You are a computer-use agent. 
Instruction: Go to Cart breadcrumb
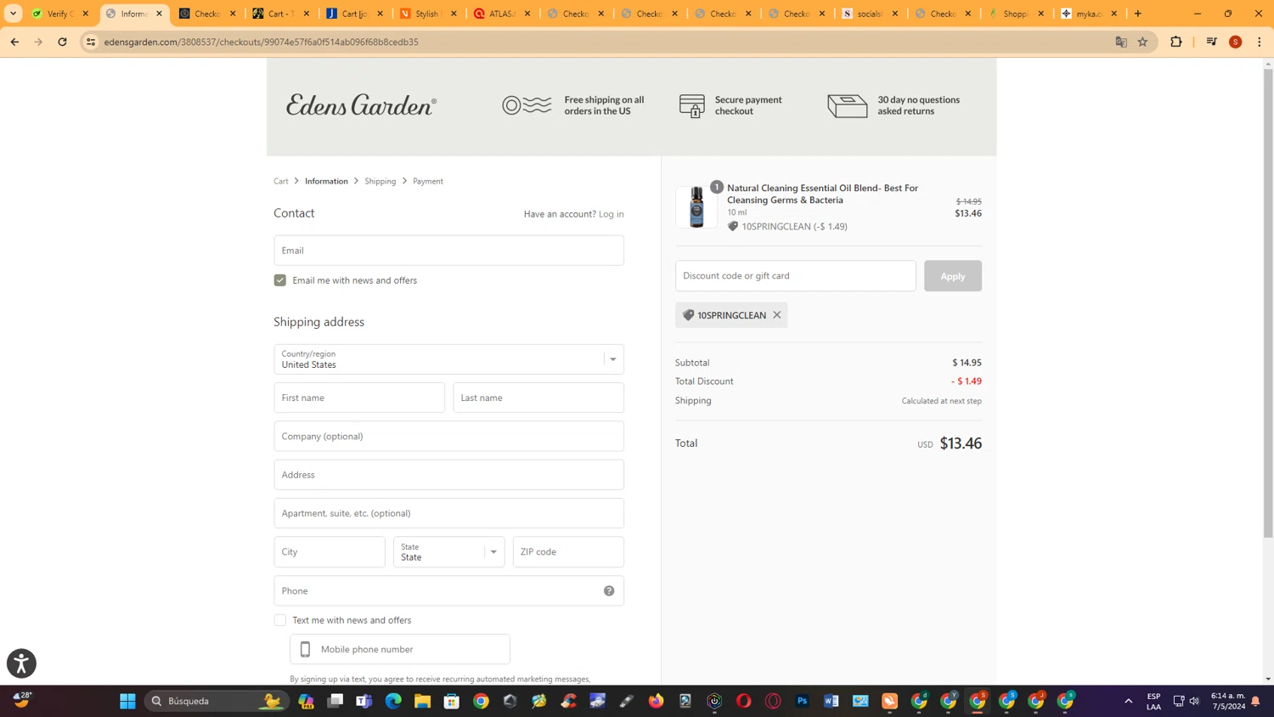click(281, 181)
